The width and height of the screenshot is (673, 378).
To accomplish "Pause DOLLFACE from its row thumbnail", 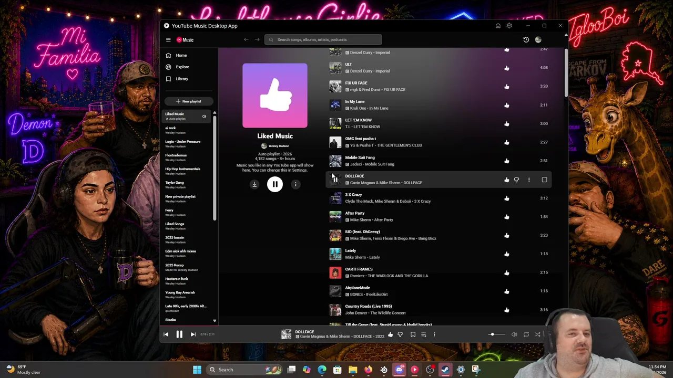I will coord(335,180).
